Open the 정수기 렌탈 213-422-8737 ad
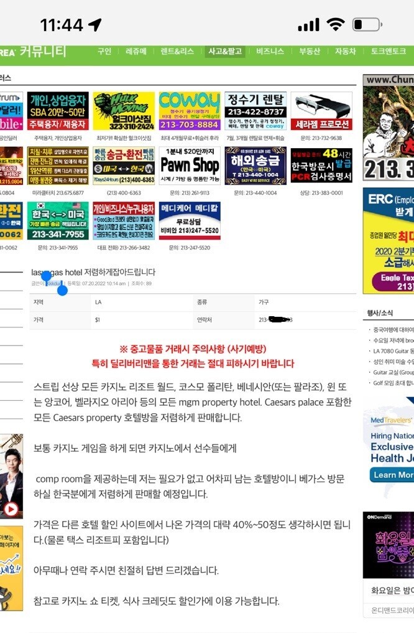This screenshot has height=633, width=414. pos(255,111)
